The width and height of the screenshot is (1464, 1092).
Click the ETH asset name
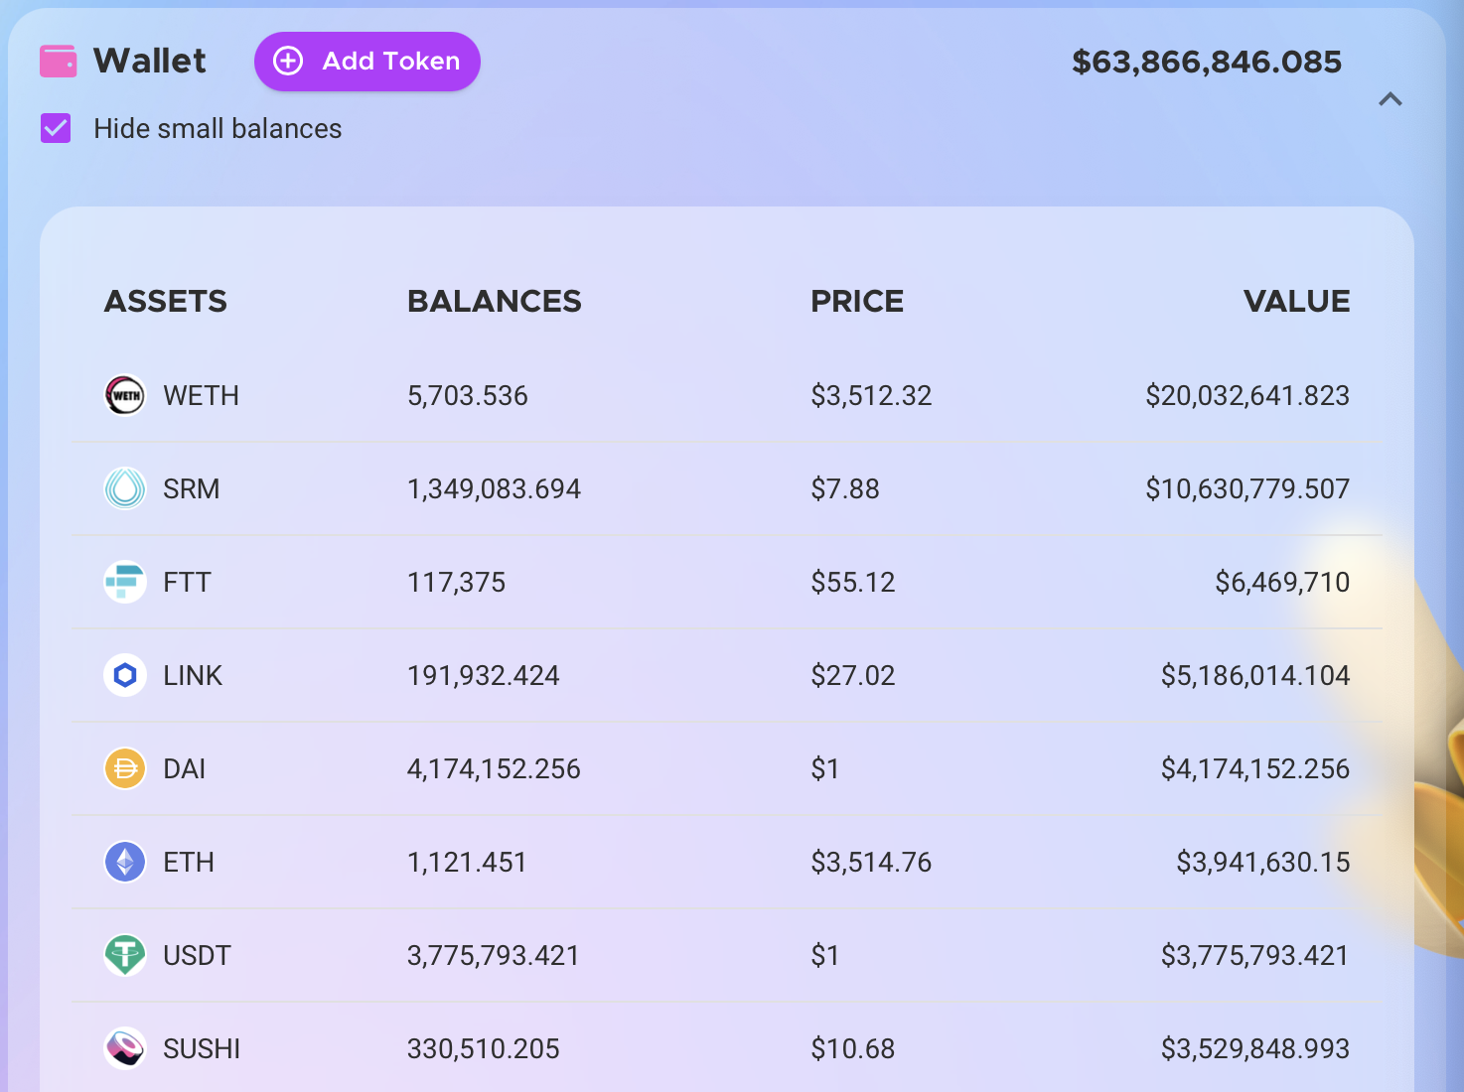click(189, 862)
